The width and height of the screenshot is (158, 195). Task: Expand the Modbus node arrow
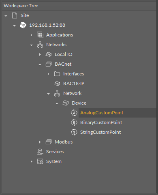[x=40, y=142]
